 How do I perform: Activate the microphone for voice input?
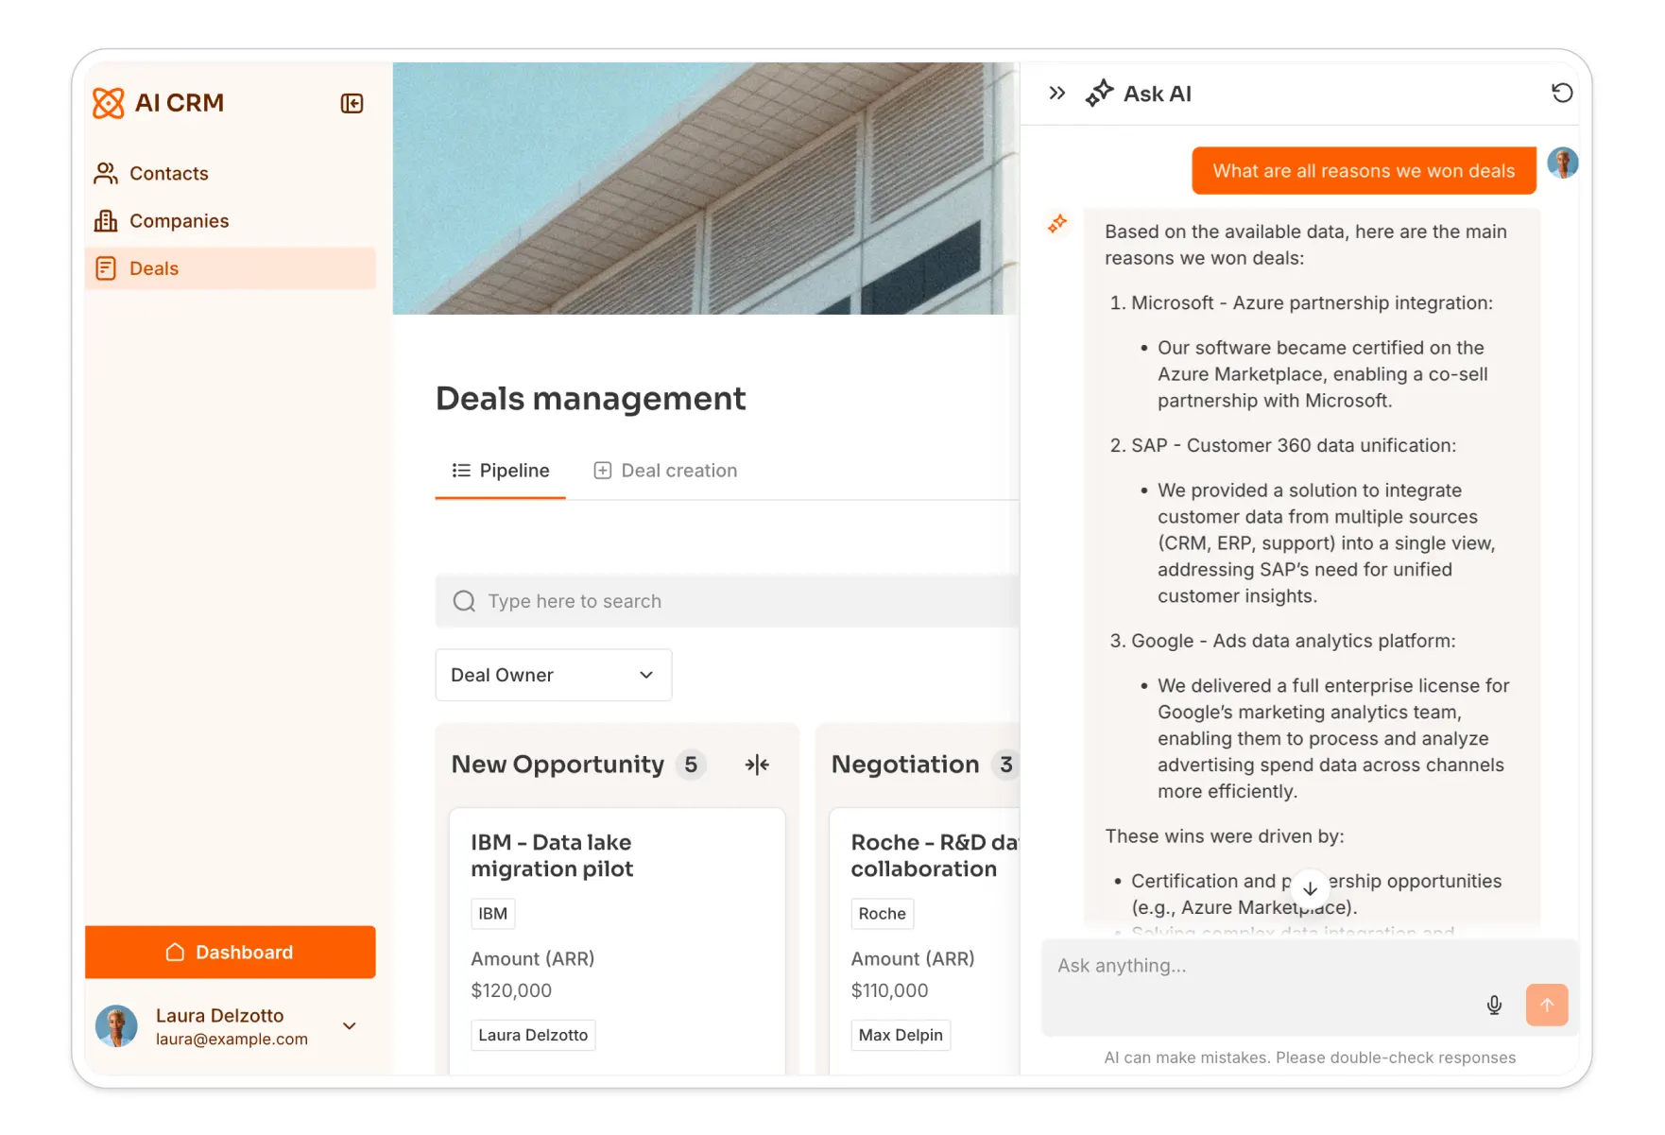point(1494,1005)
